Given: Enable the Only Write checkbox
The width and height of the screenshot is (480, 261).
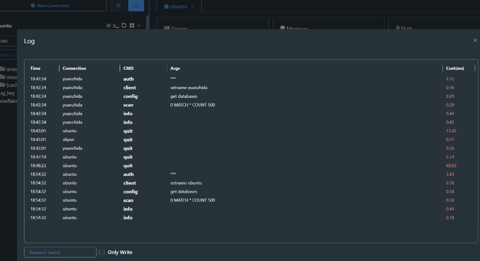Looking at the screenshot, I should [102, 252].
